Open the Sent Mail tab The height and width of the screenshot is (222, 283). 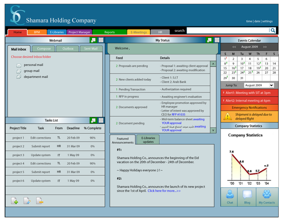[91, 49]
